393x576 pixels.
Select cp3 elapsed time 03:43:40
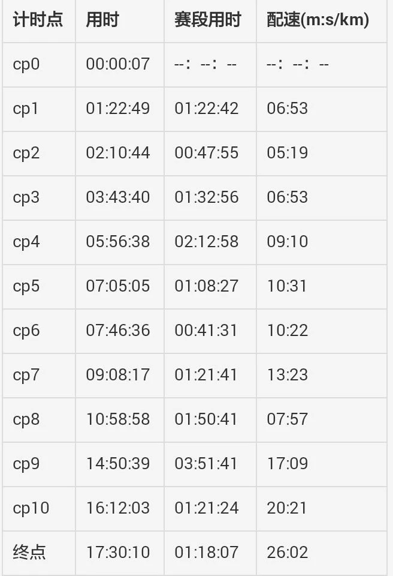tap(117, 197)
